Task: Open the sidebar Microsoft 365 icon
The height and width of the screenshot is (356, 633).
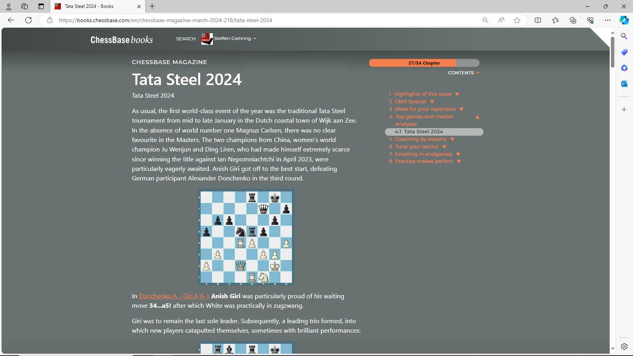Action: pos(624,68)
